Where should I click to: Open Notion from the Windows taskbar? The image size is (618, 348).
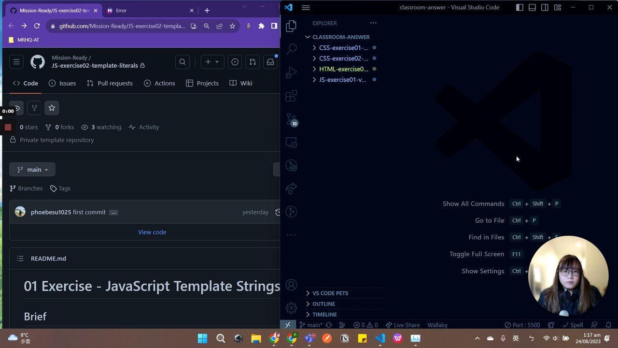[x=345, y=338]
